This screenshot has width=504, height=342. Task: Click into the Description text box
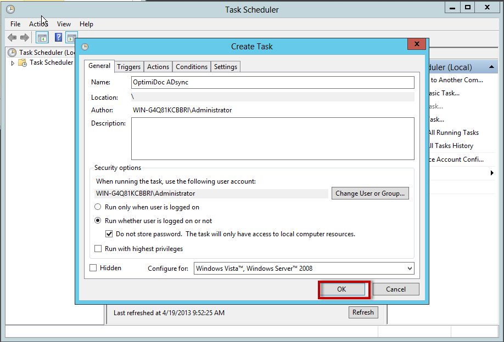click(x=272, y=138)
